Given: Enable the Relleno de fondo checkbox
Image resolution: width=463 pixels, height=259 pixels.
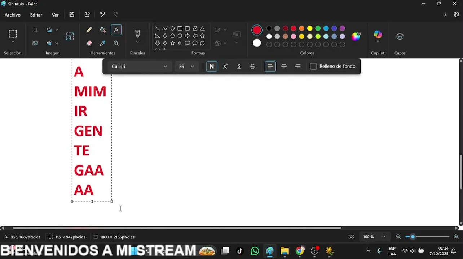Looking at the screenshot, I should (313, 67).
